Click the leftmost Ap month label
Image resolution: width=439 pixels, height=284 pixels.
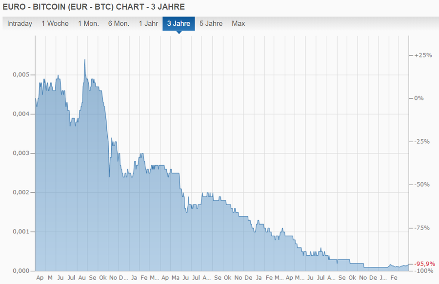(40, 277)
